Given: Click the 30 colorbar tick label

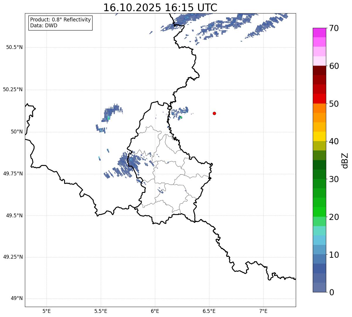Looking at the screenshot, I should (x=334, y=179).
